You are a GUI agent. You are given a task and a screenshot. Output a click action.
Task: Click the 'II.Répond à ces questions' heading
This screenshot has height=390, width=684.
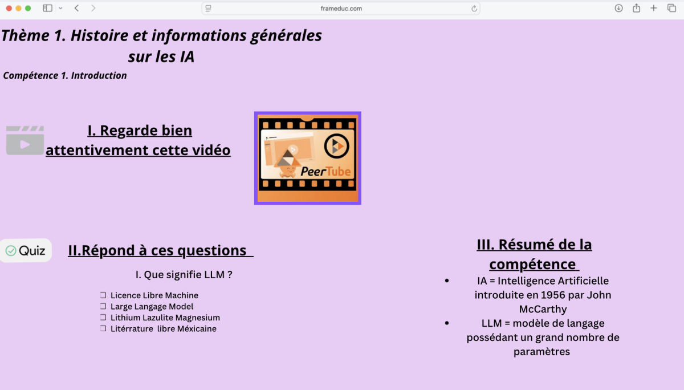click(160, 250)
